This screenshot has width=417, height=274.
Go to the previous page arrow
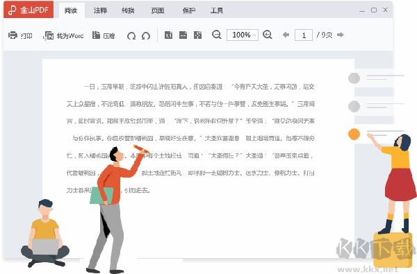(x=286, y=35)
